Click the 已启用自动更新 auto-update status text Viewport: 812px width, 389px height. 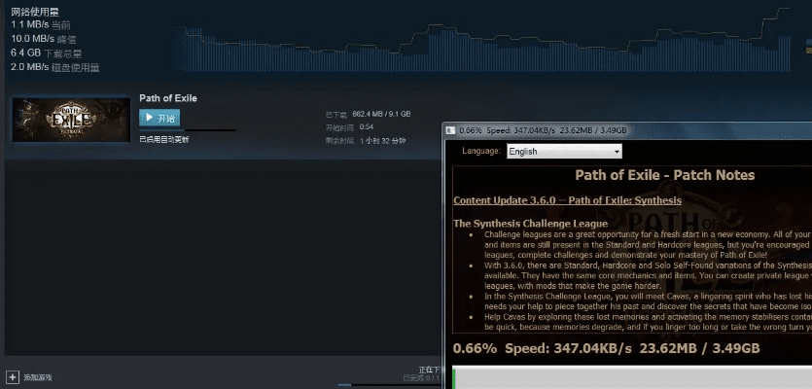coord(164,140)
